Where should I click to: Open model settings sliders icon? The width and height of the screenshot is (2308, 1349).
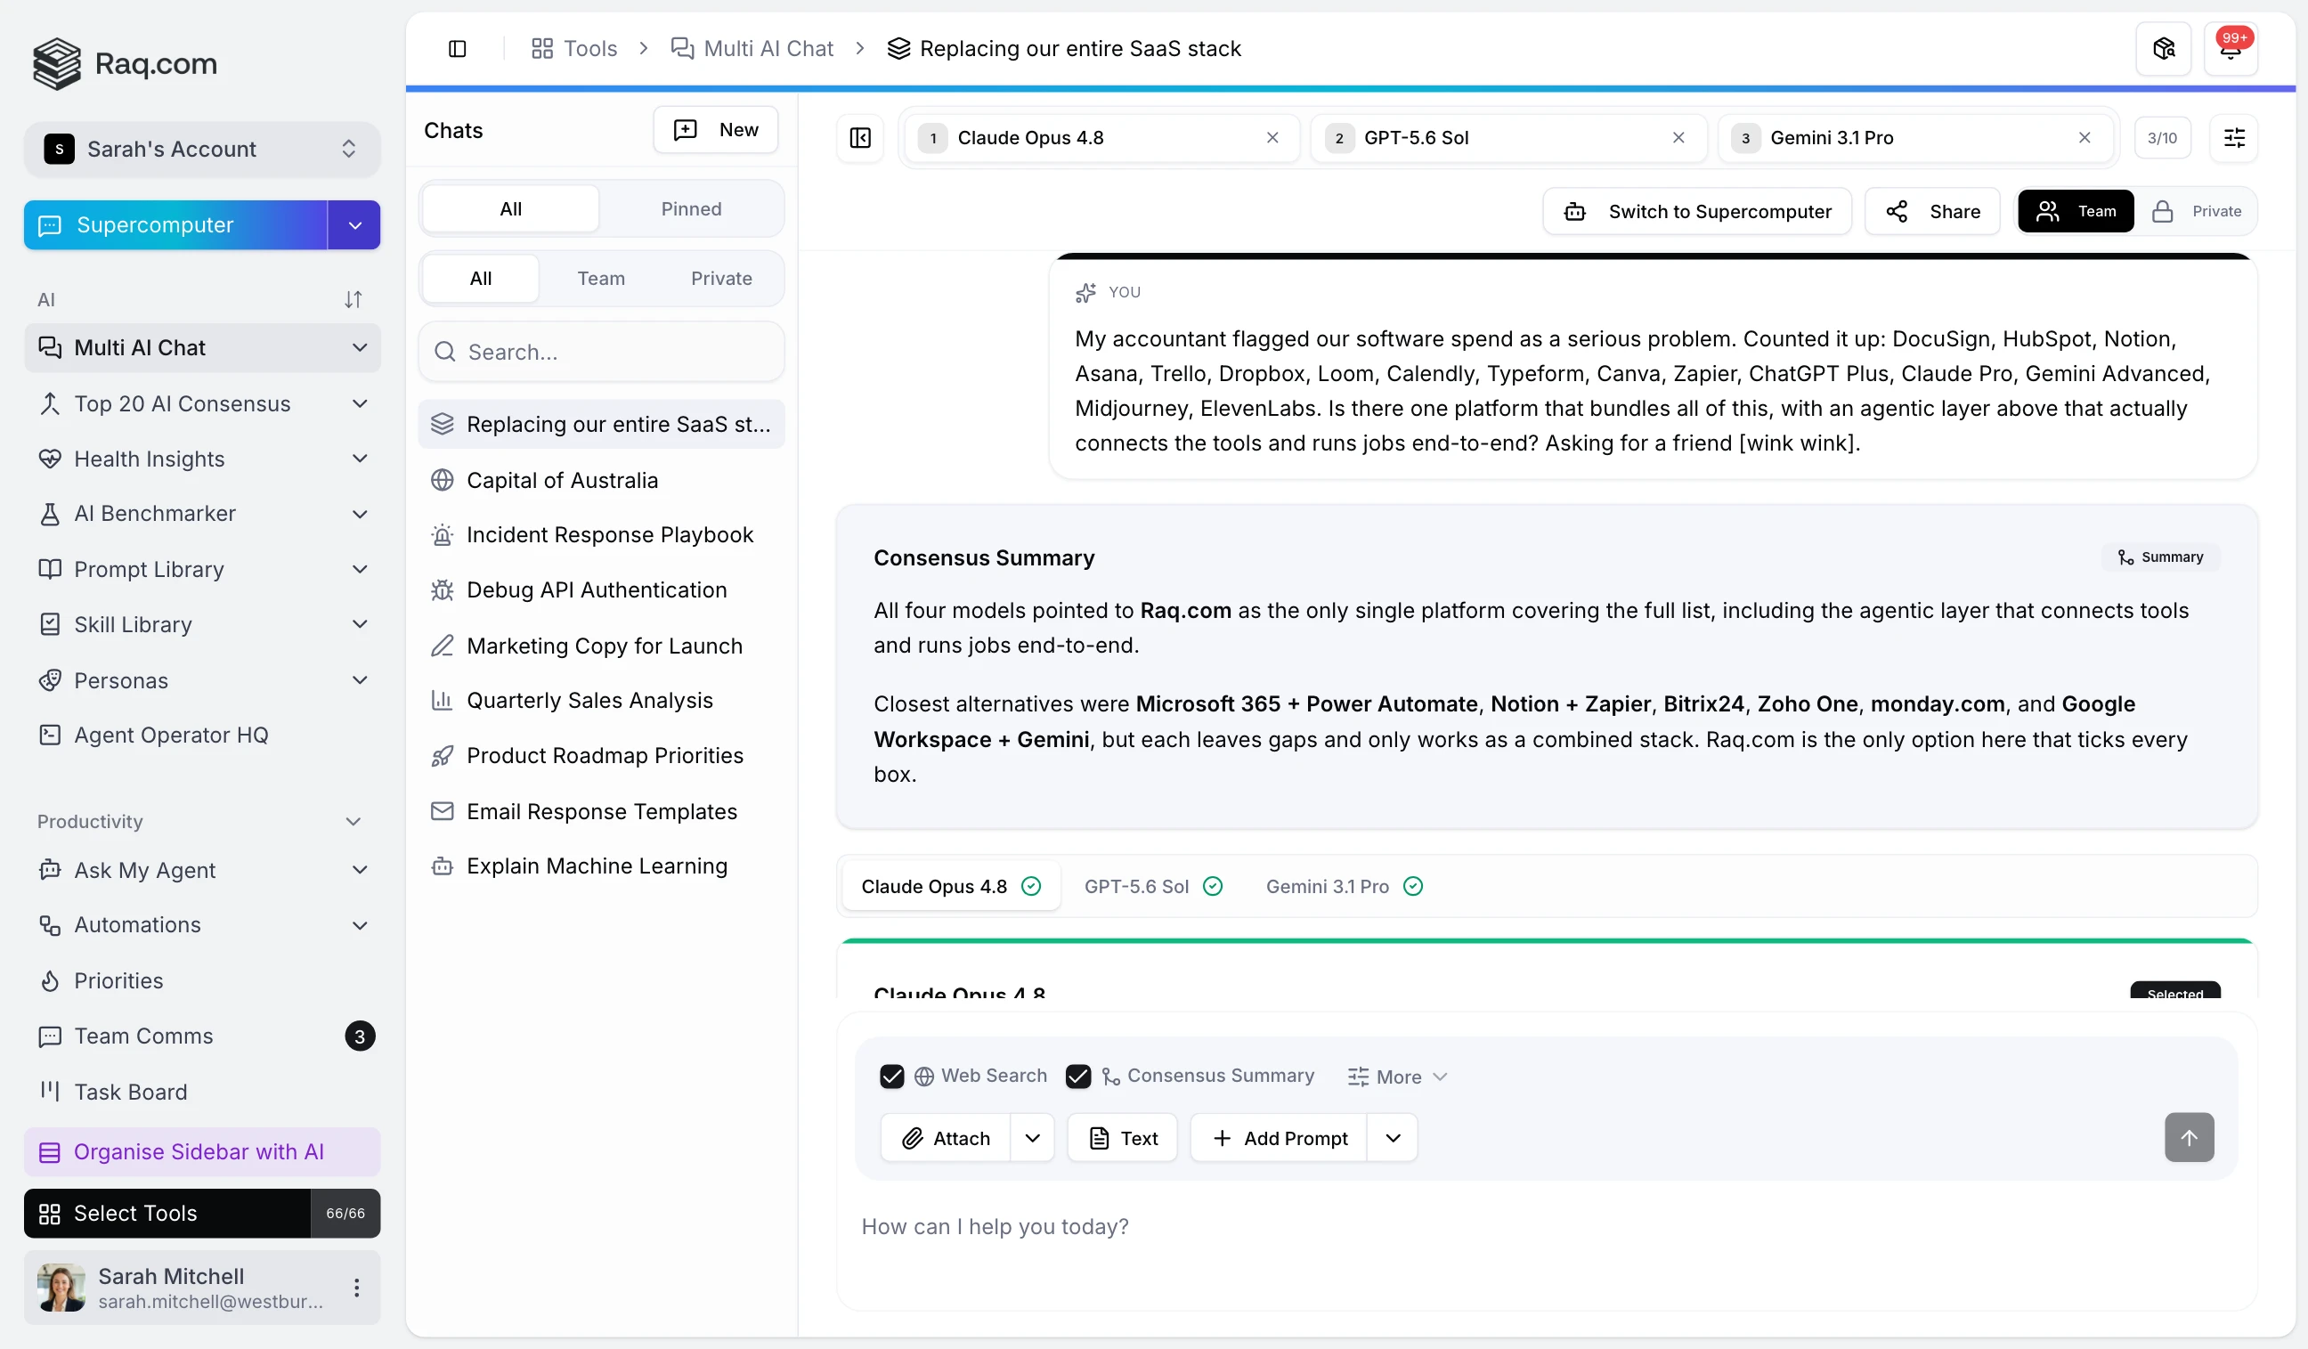[2234, 138]
